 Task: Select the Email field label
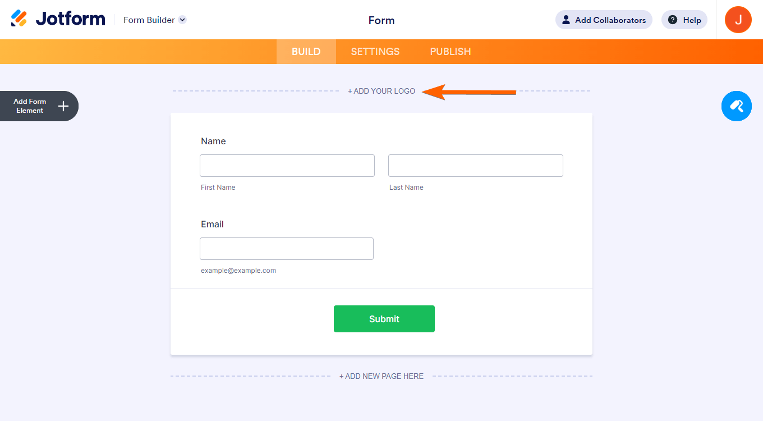point(212,225)
